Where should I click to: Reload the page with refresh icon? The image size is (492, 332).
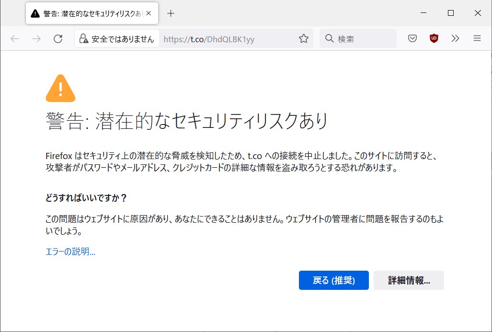tap(58, 39)
